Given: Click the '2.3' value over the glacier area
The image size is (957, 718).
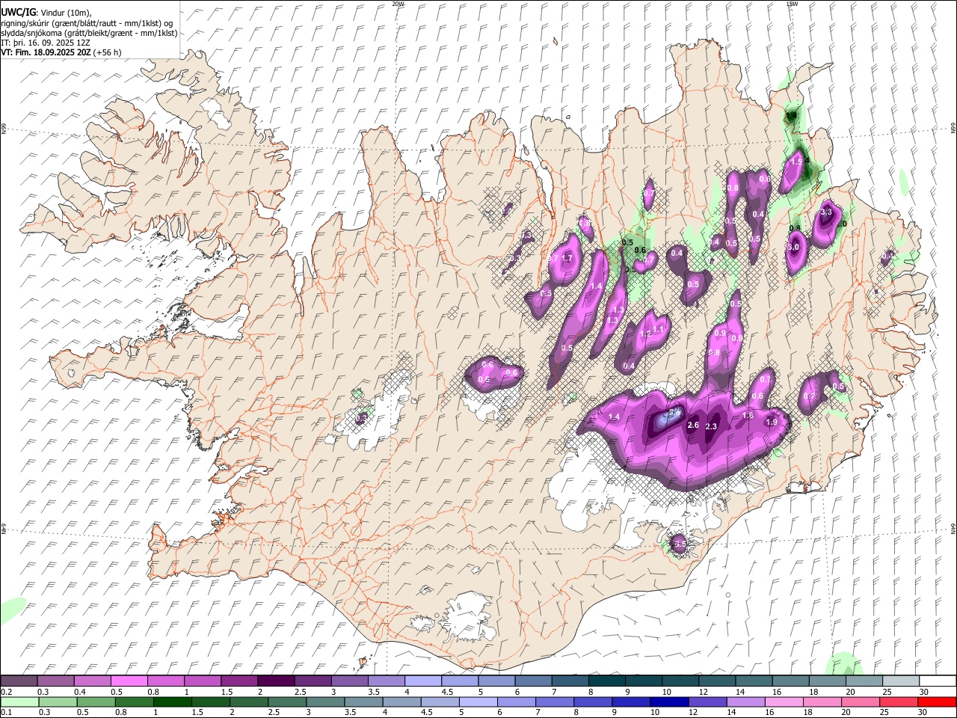Looking at the screenshot, I should [x=711, y=426].
